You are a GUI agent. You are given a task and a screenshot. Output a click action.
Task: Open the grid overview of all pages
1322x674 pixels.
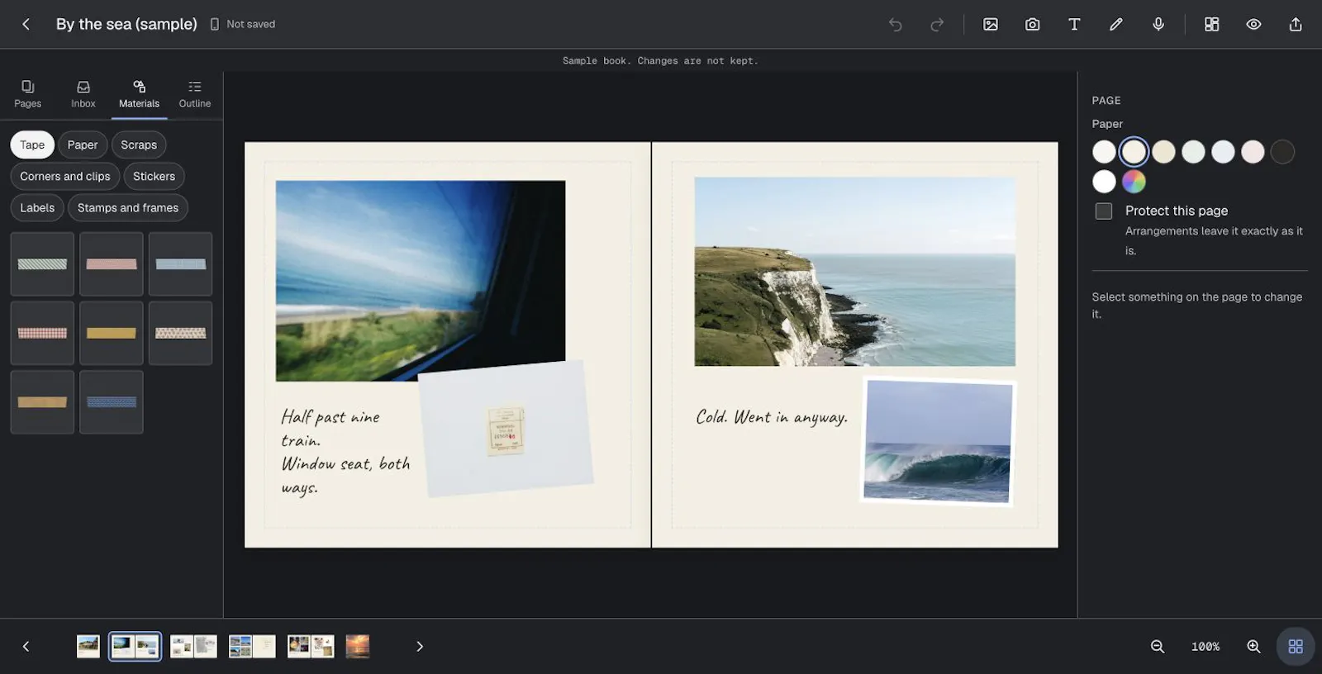pyautogui.click(x=1296, y=647)
